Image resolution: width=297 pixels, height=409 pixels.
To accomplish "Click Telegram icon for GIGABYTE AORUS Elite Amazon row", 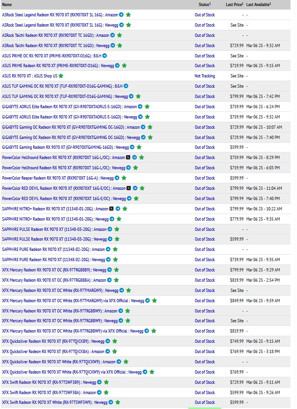I will click(140, 106).
